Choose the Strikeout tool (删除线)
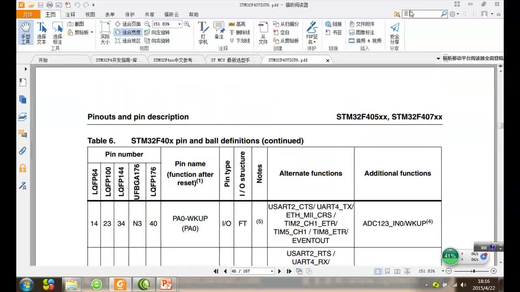Viewport: 520px width, 292px height. 240,32
